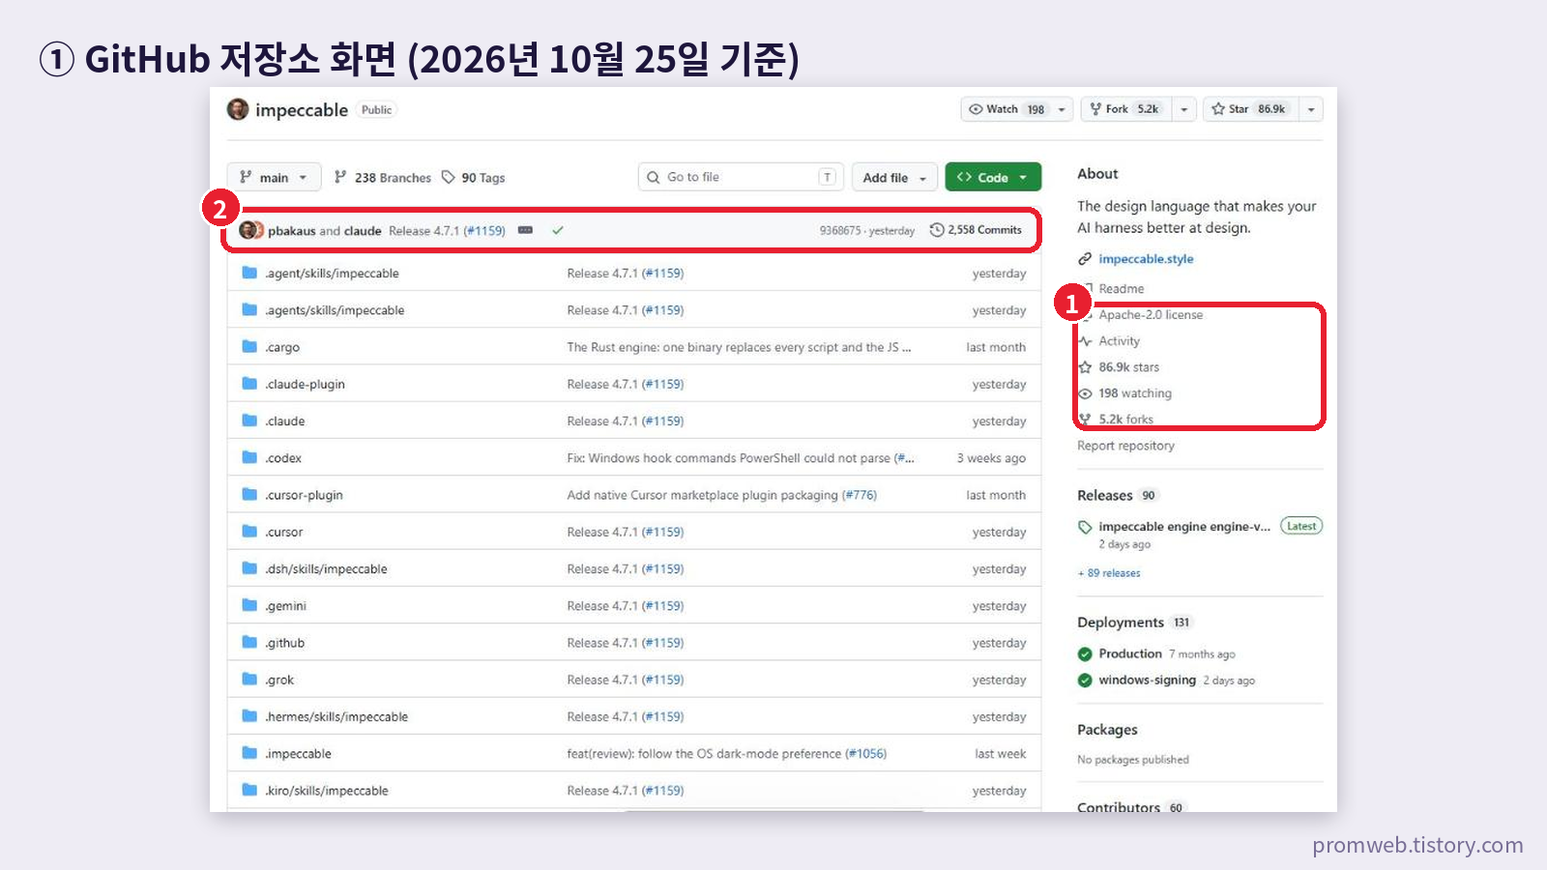Open the .codex folder icon

249,457
